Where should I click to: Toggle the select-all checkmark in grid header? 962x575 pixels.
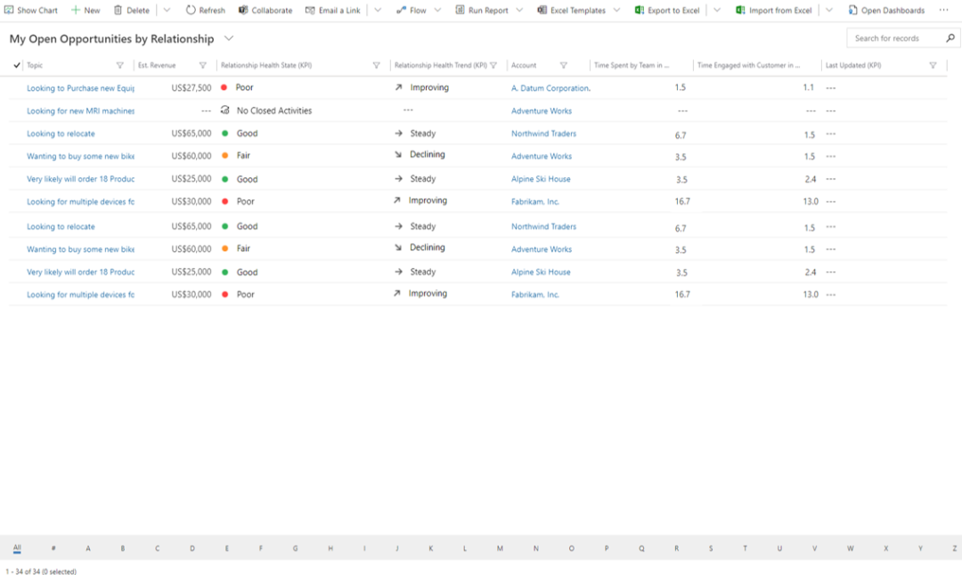[17, 66]
